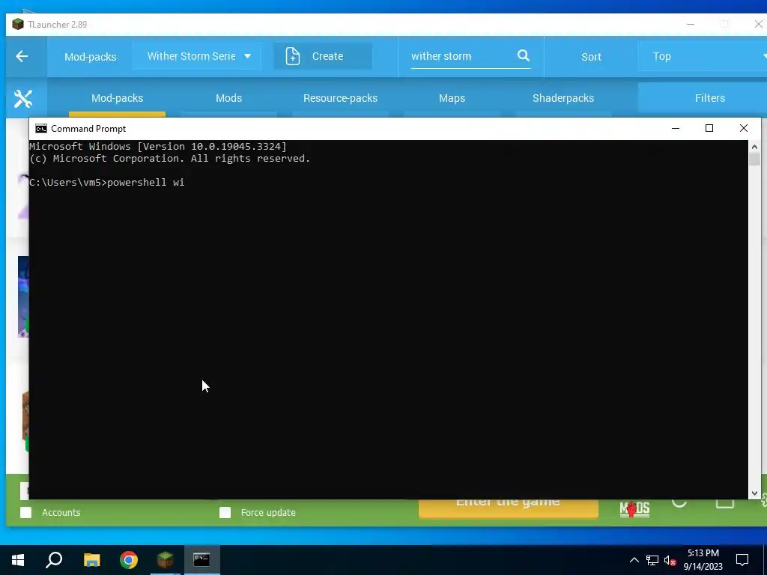767x575 pixels.
Task: Click the search magnifier in TLauncher
Action: tap(524, 55)
